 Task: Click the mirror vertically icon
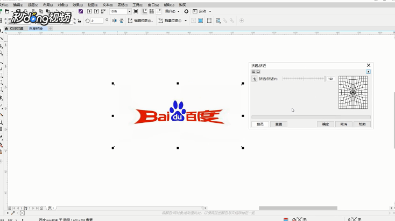(122, 20)
